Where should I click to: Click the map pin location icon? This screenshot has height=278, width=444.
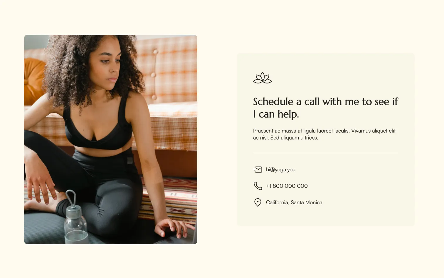point(258,202)
